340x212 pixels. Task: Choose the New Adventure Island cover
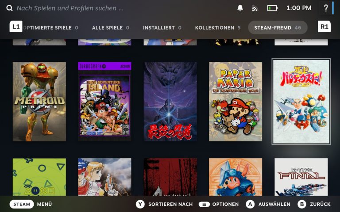(x=105, y=102)
